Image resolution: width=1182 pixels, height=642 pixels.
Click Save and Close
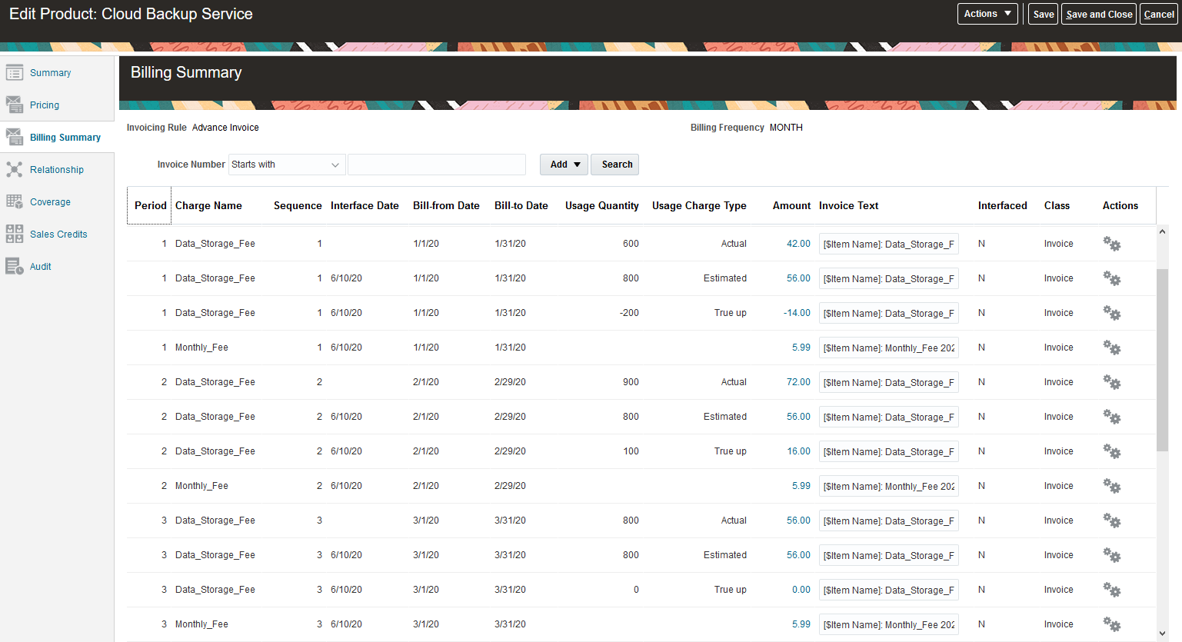pos(1099,14)
